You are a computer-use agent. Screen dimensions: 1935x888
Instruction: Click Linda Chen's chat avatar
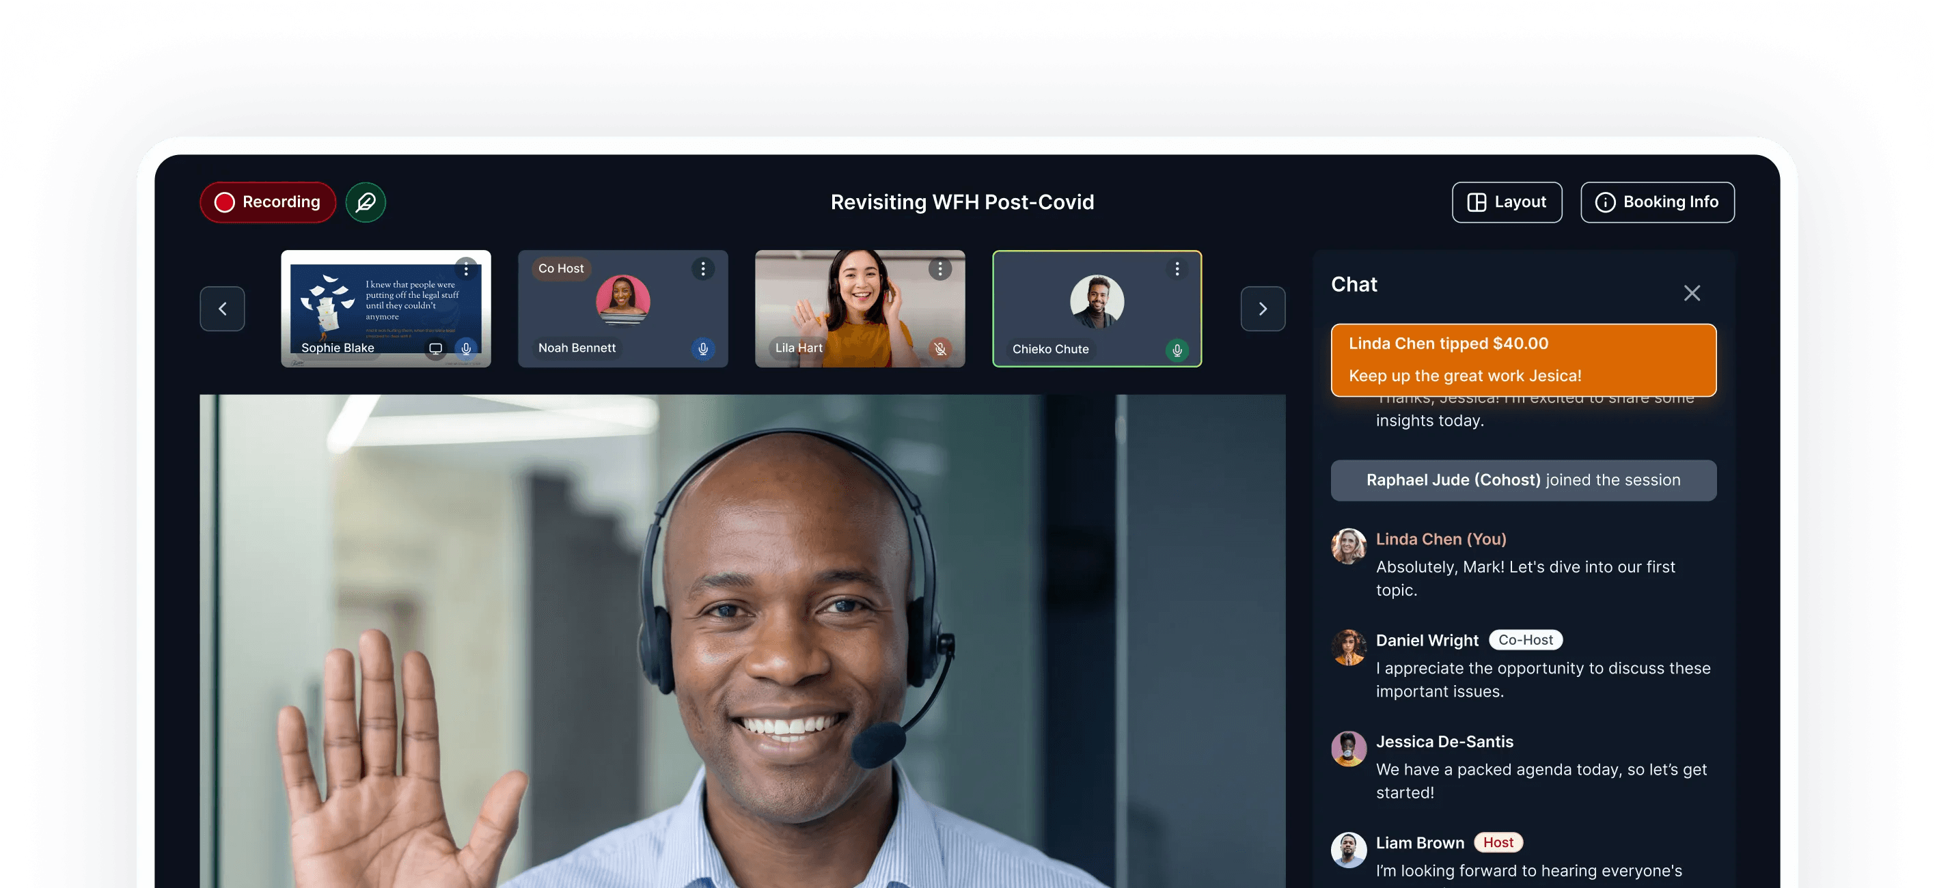tap(1348, 546)
